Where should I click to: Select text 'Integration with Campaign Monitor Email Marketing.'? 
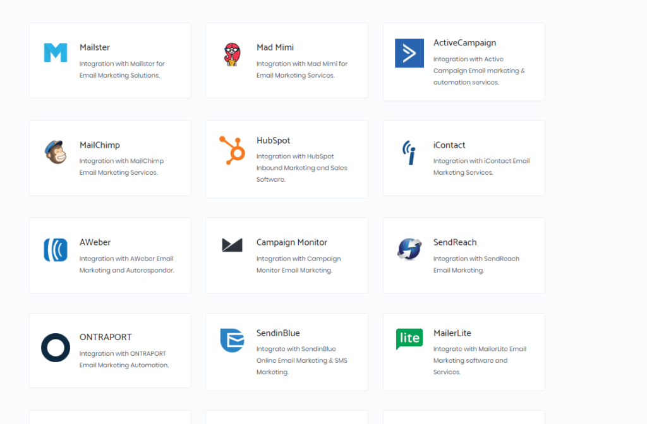click(x=299, y=264)
